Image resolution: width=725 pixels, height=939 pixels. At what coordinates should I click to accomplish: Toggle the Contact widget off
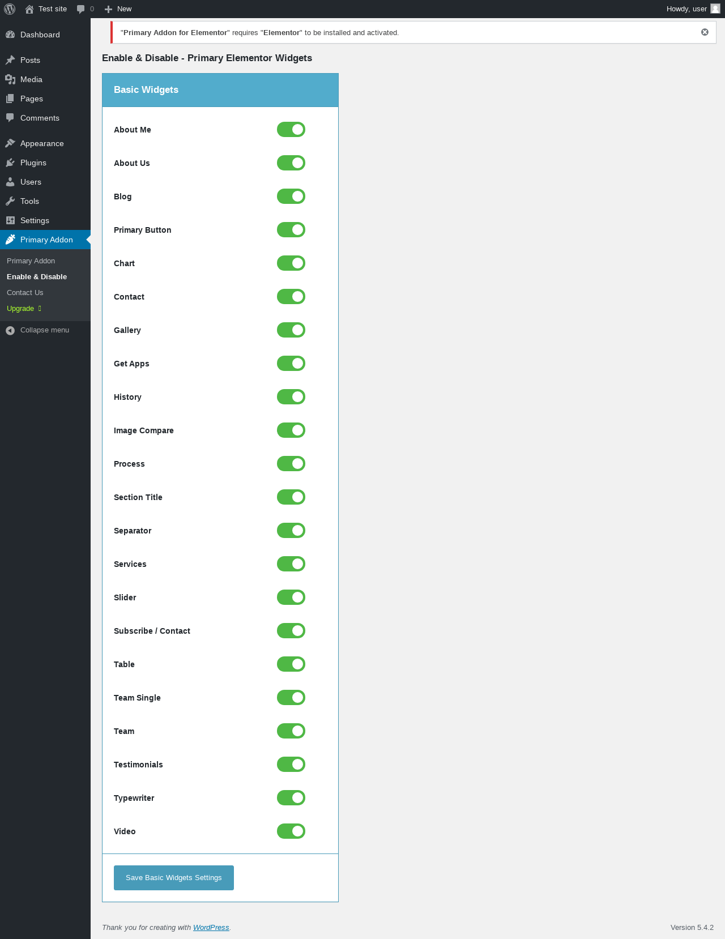[291, 297]
